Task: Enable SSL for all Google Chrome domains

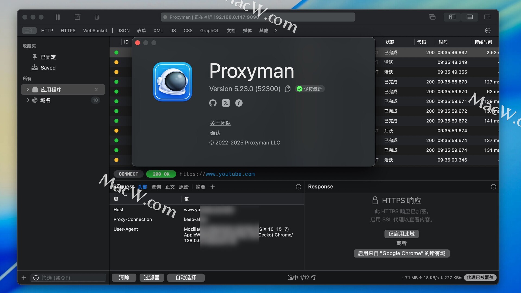Action: (402, 253)
